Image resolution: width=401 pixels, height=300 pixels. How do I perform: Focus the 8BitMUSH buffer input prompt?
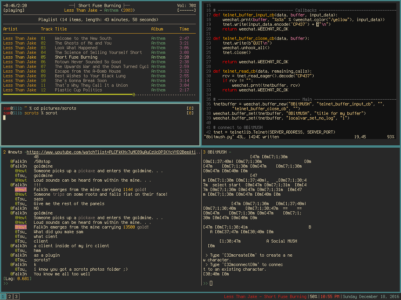point(211,283)
